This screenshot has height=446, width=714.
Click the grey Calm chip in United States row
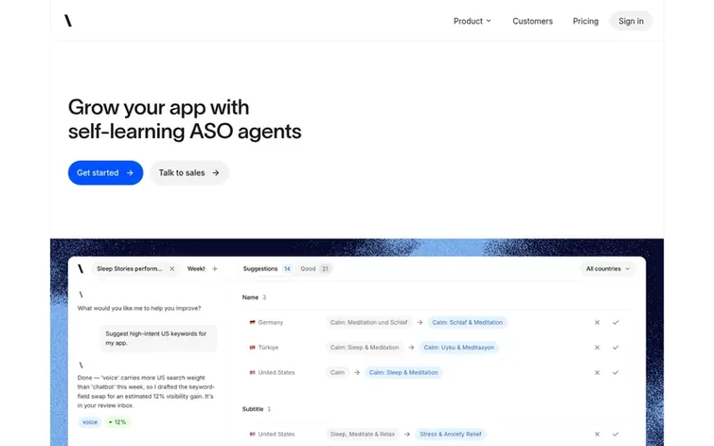337,373
